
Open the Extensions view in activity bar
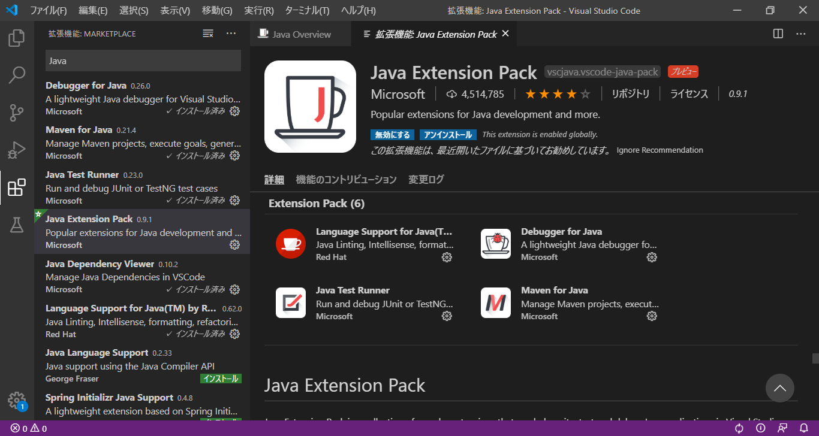click(x=17, y=187)
